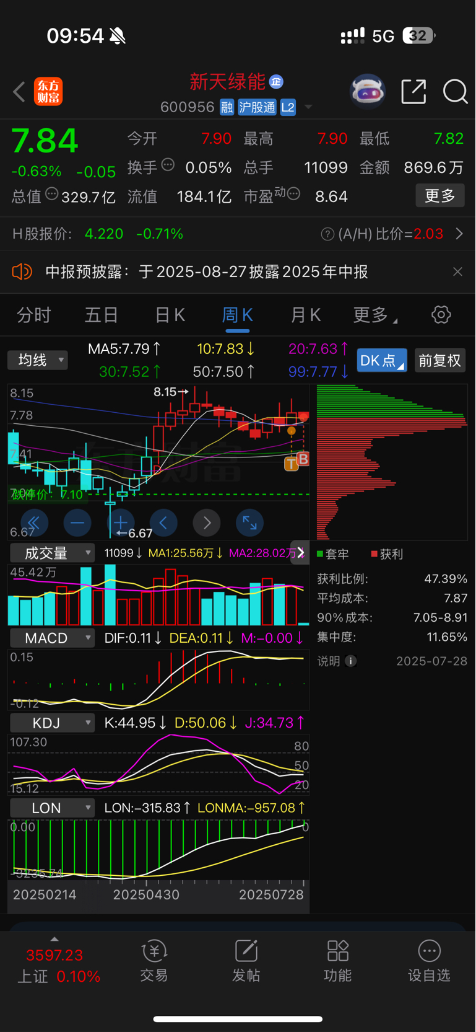Image resolution: width=476 pixels, height=1032 pixels.
Task: Tap the battery level indicator
Action: pyautogui.click(x=418, y=35)
